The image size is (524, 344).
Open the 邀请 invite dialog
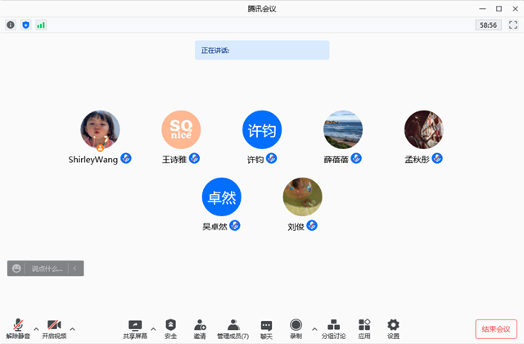click(200, 328)
